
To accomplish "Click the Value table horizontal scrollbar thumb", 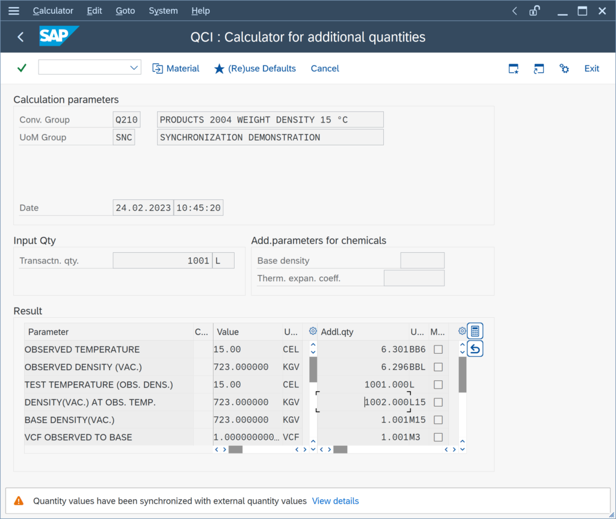I will [235, 449].
